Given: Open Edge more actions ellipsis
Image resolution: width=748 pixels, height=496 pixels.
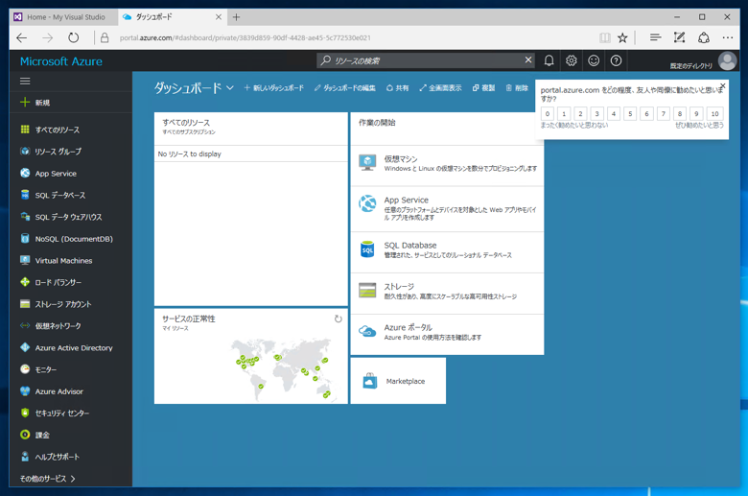Looking at the screenshot, I should click(x=728, y=37).
